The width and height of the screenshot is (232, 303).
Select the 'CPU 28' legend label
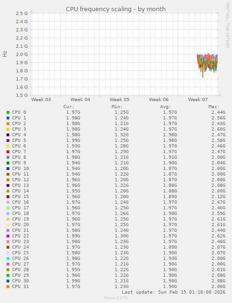pyautogui.click(x=21, y=270)
